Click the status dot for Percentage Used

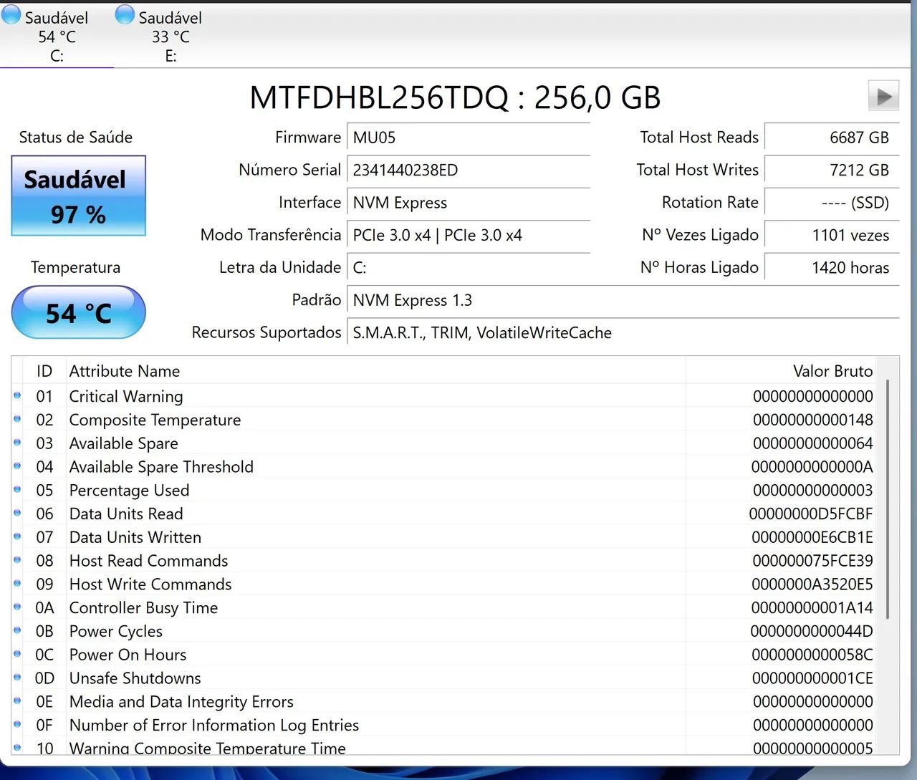pyautogui.click(x=17, y=489)
